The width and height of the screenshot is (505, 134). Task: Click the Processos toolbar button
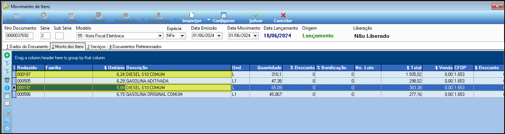pos(159,18)
